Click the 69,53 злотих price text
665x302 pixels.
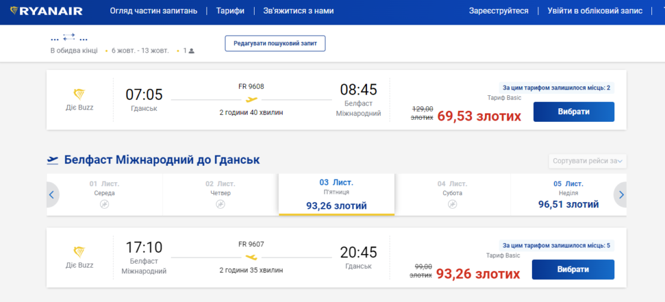pos(479,116)
